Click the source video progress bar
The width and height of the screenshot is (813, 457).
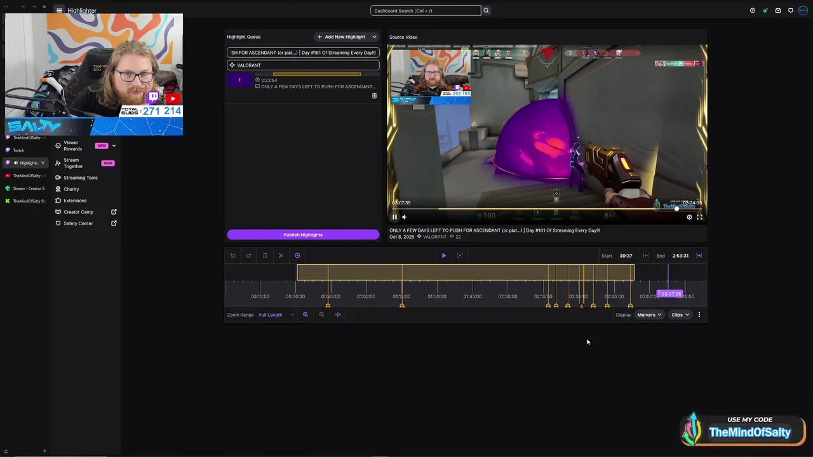547,208
